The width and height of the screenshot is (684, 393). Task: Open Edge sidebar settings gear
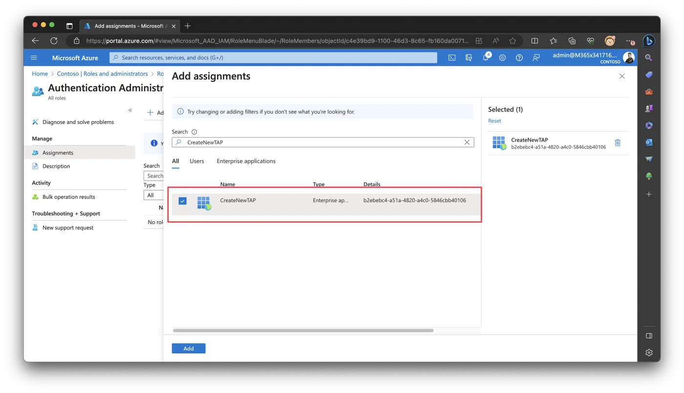click(649, 352)
